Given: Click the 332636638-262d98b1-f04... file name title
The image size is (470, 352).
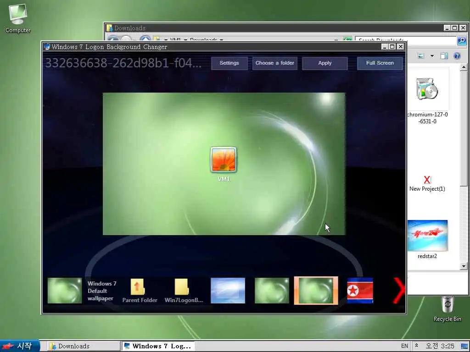Looking at the screenshot, I should click(123, 63).
